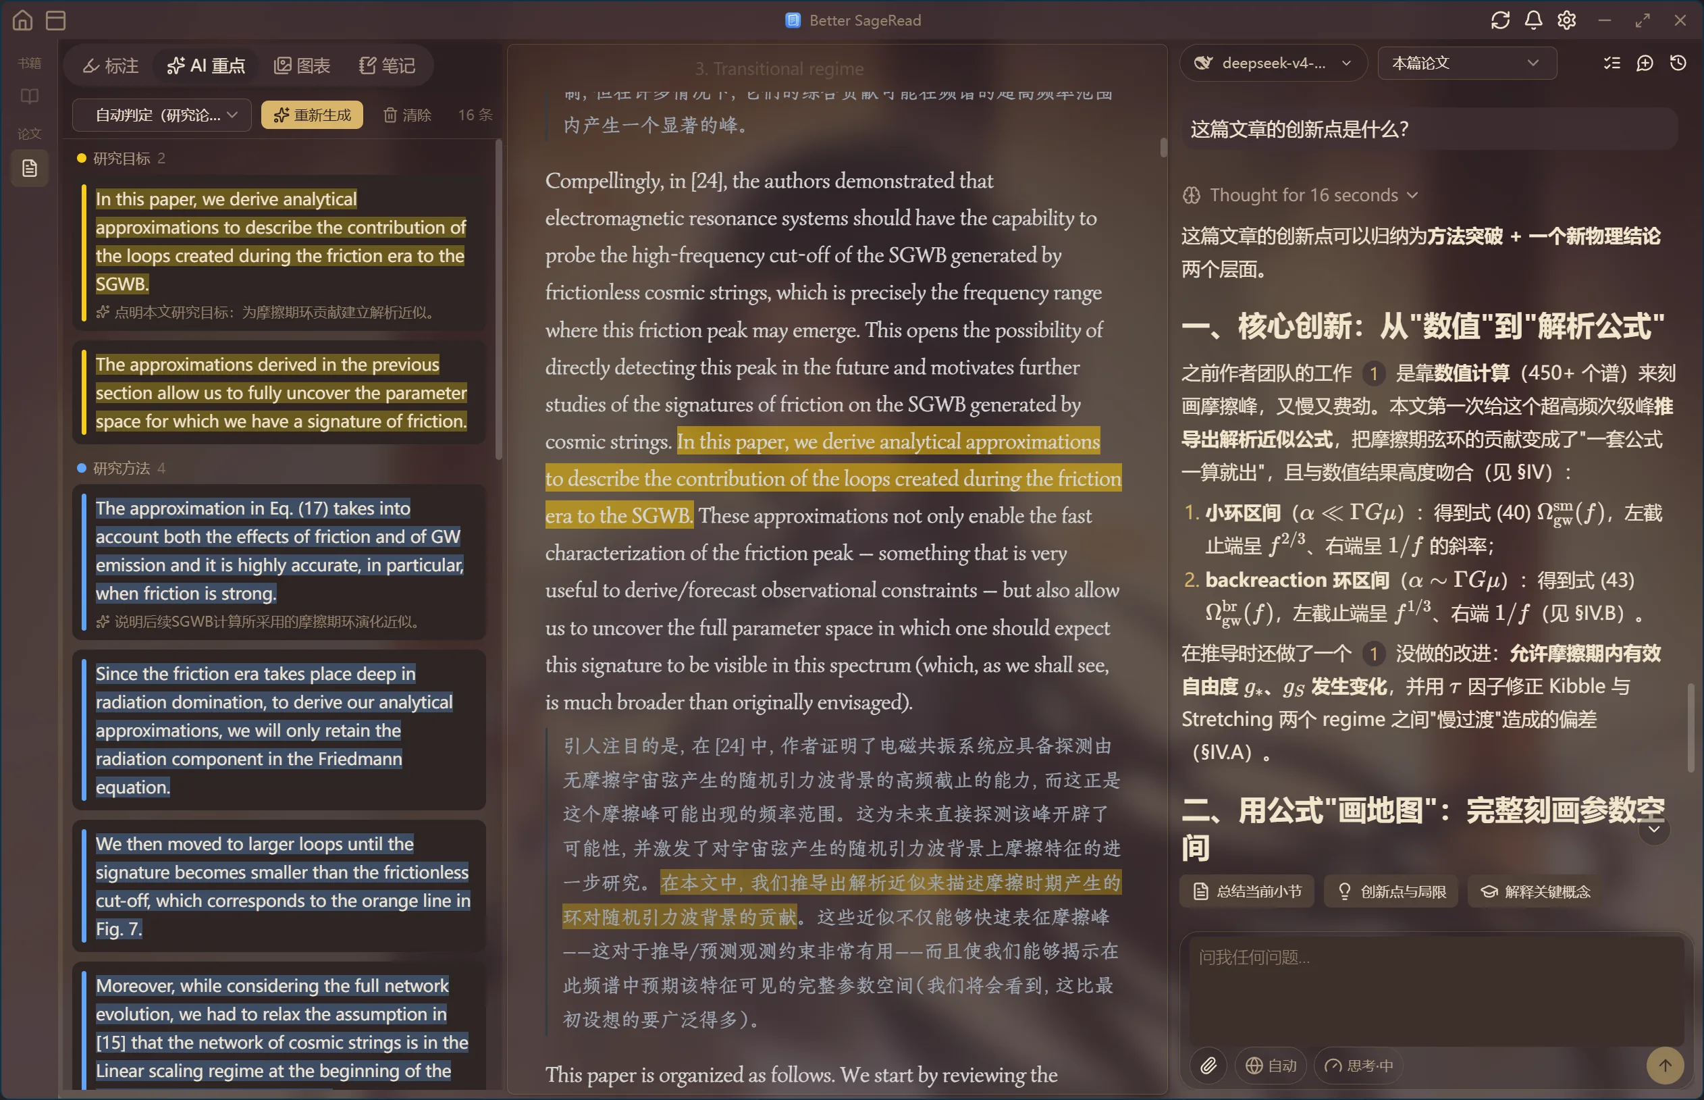Switch to the AI 重点 tab
The height and width of the screenshot is (1100, 1704).
point(207,66)
